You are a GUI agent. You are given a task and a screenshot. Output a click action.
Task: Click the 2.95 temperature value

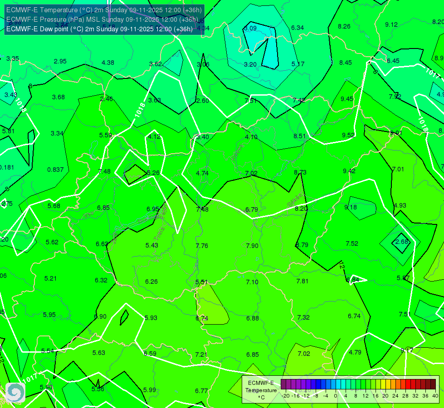pos(60,62)
